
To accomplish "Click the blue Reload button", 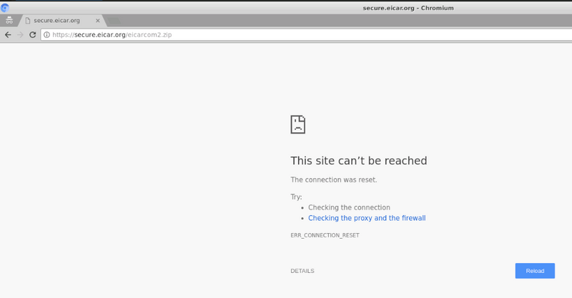I will [535, 271].
